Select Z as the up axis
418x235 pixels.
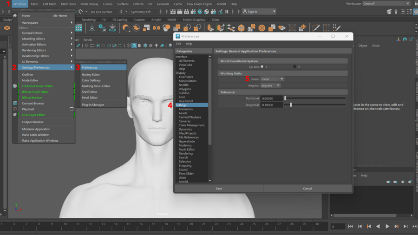click(294, 67)
